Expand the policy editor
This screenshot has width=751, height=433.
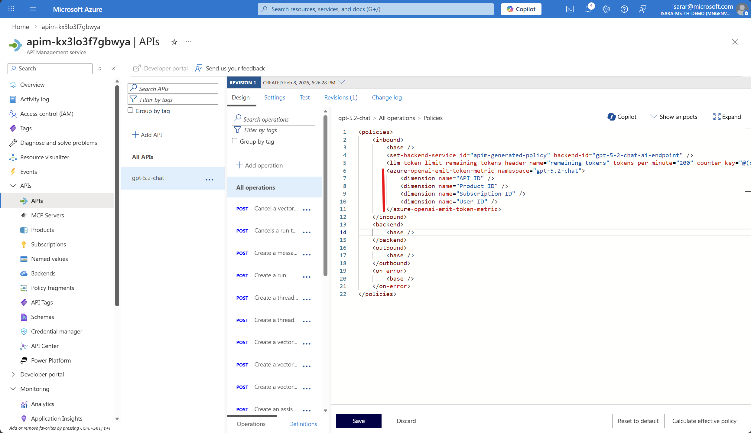click(727, 117)
